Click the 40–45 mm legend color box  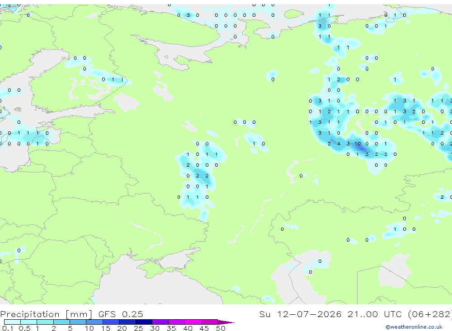click(193, 322)
